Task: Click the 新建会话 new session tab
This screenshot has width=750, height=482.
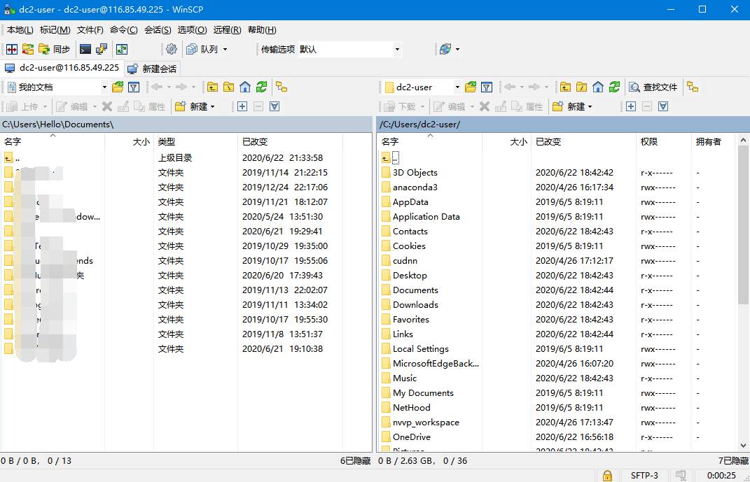Action: 153,69
